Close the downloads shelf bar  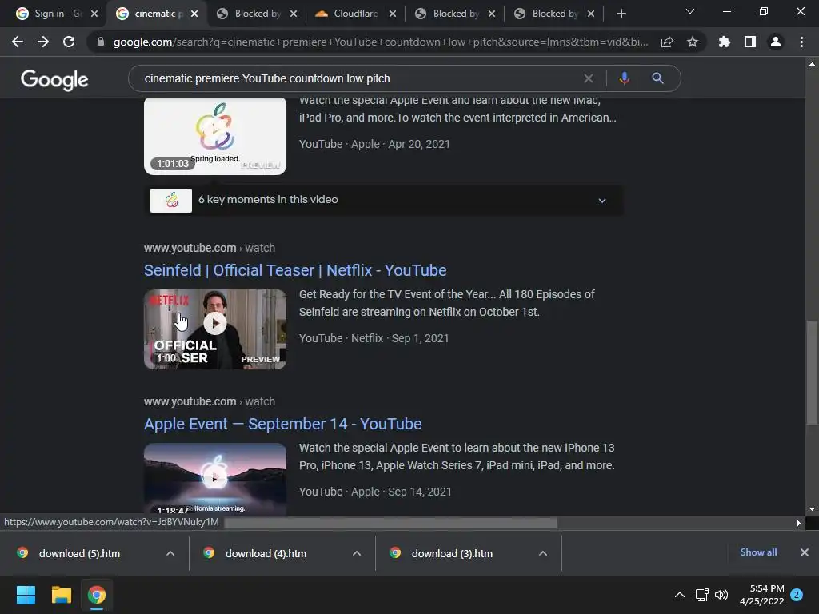[805, 552]
